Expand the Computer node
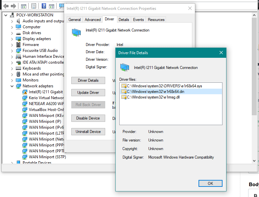The height and width of the screenshot is (197, 259). 12,27
